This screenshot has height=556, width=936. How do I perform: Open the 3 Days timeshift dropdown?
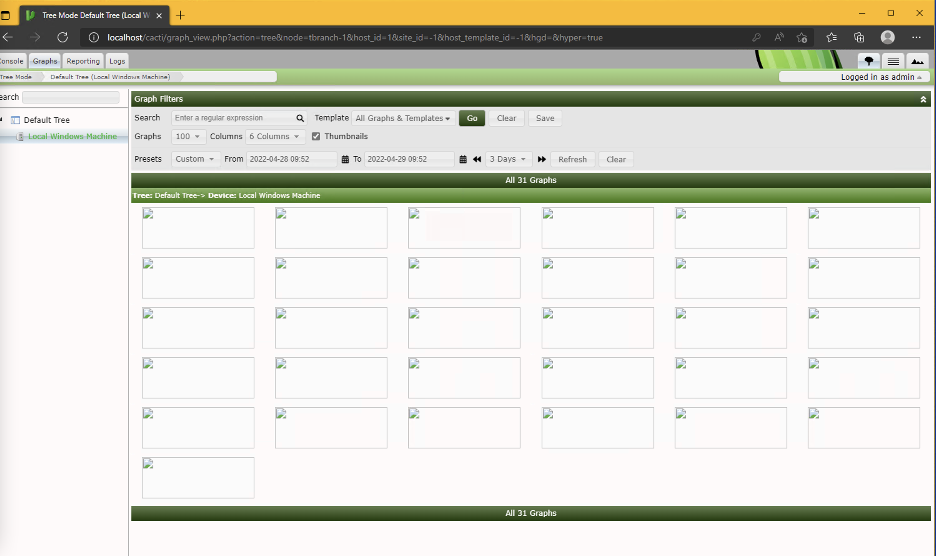coord(508,159)
